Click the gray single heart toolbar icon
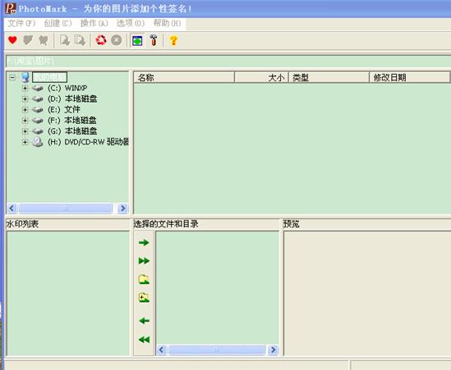The height and width of the screenshot is (370, 451). [28, 40]
